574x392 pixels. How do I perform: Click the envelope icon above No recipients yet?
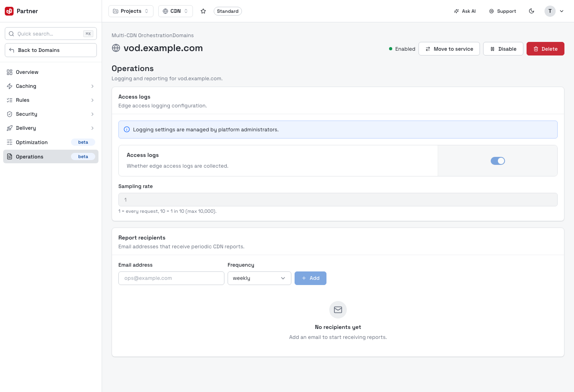[338, 310]
